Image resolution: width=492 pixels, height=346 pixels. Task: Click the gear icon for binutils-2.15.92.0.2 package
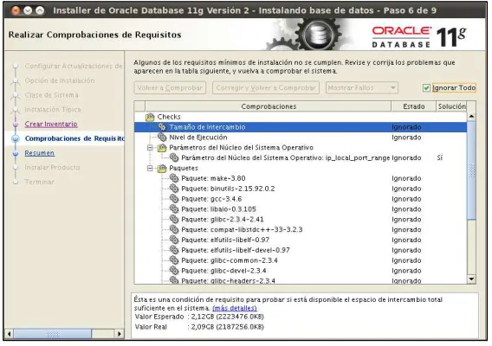pyautogui.click(x=174, y=189)
